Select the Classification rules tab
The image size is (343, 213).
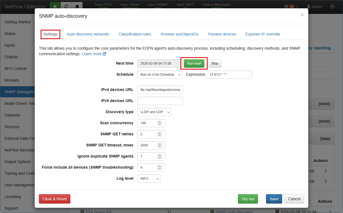coord(135,34)
